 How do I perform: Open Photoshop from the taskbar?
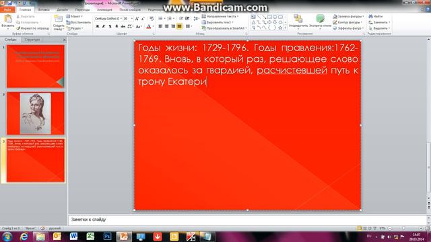tap(107, 236)
